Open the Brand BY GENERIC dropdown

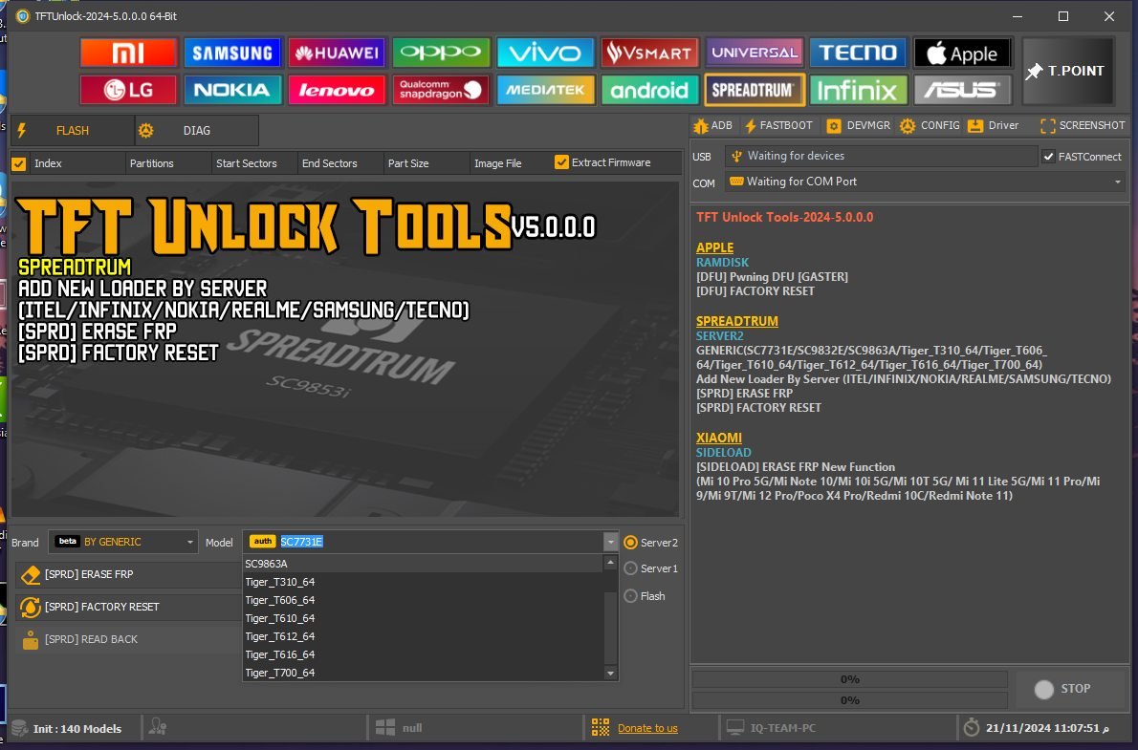coord(123,542)
